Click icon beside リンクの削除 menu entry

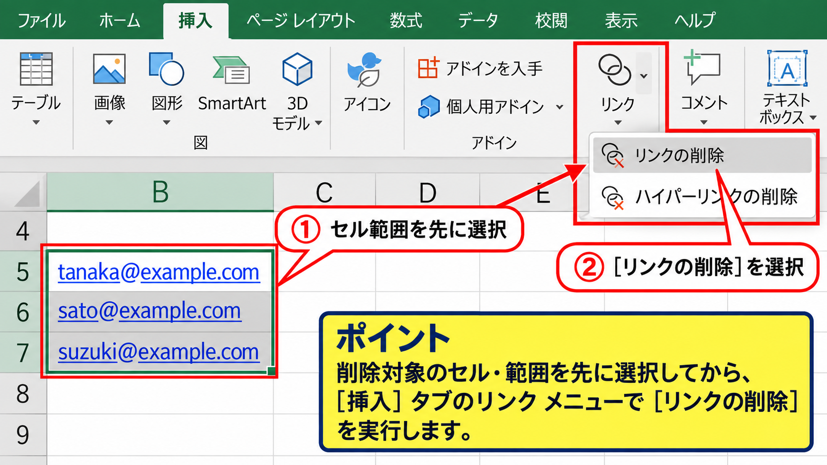(612, 155)
